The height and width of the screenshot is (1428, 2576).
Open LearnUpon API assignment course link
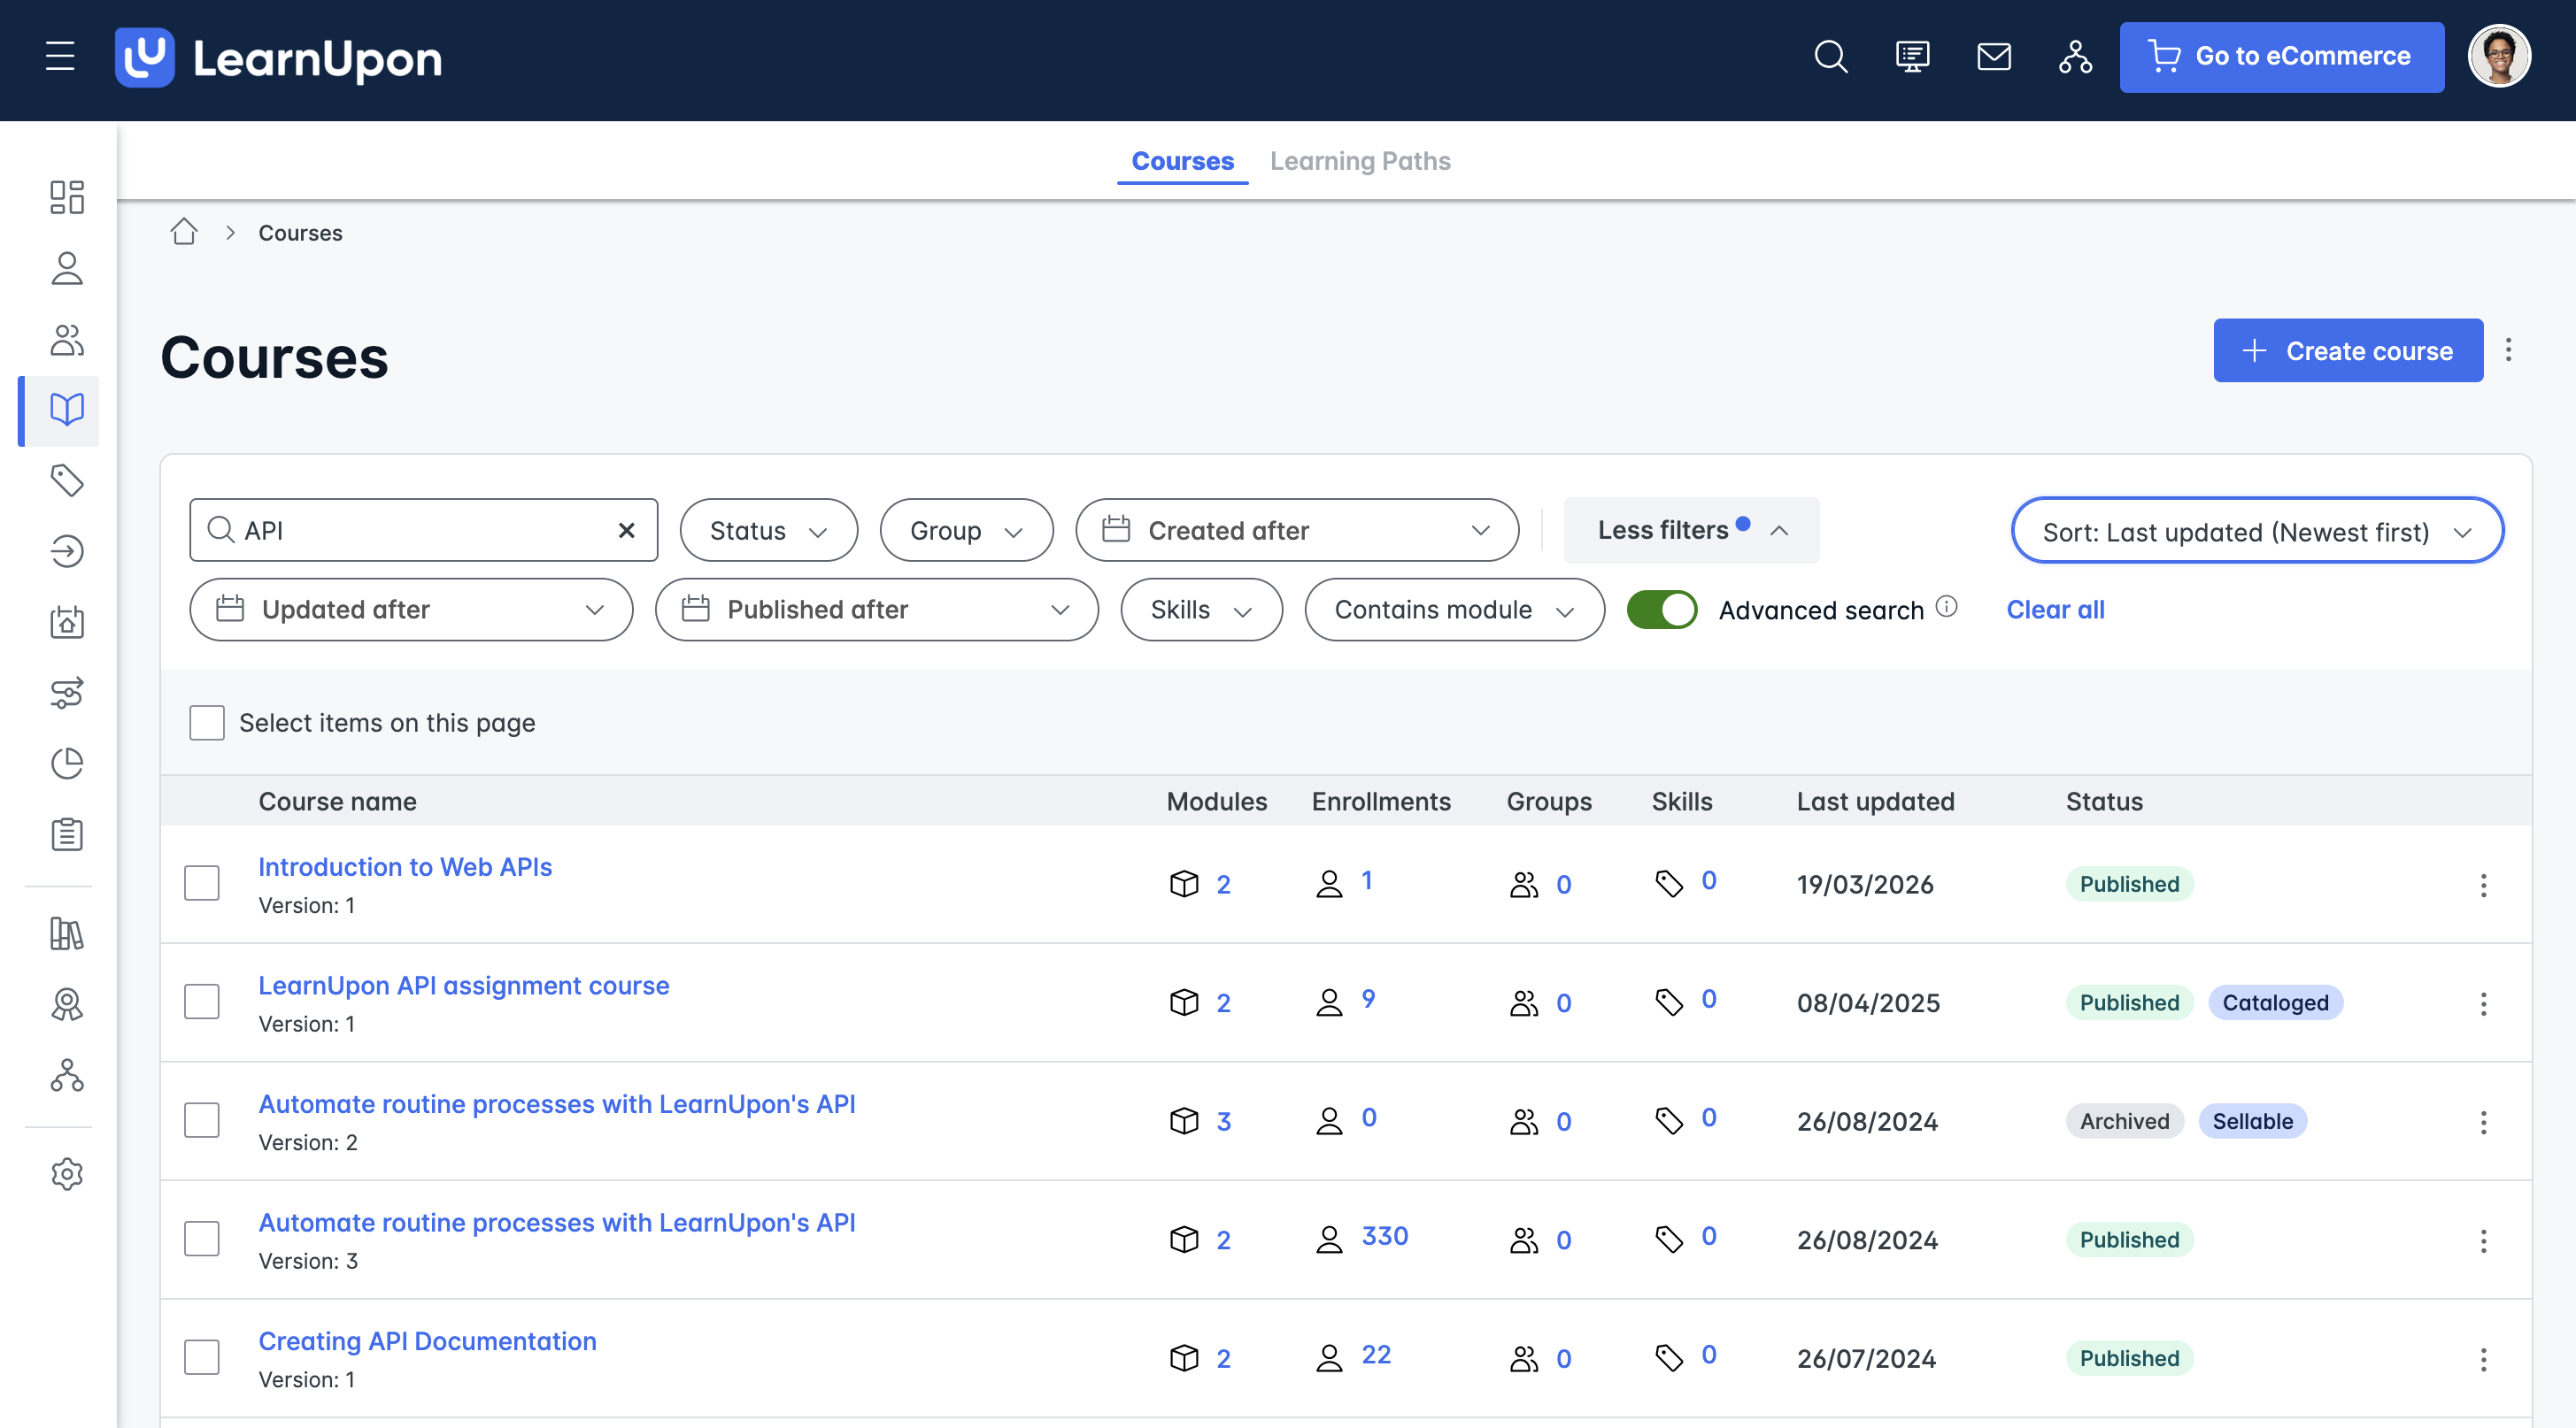464,986
